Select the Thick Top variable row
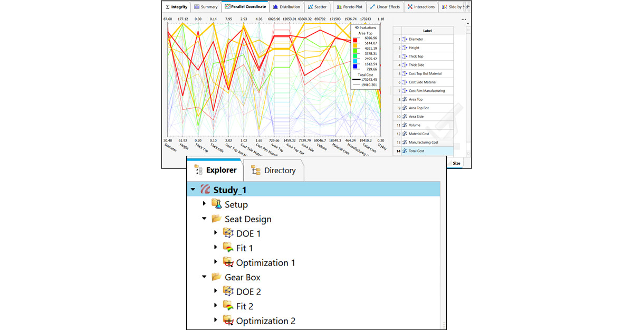Viewport: 633px width, 330px height. pyautogui.click(x=424, y=56)
